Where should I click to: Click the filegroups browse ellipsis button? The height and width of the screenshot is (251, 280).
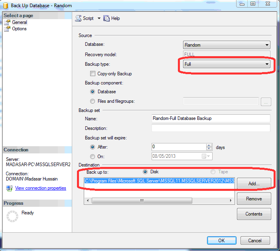pyautogui.click(x=266, y=102)
